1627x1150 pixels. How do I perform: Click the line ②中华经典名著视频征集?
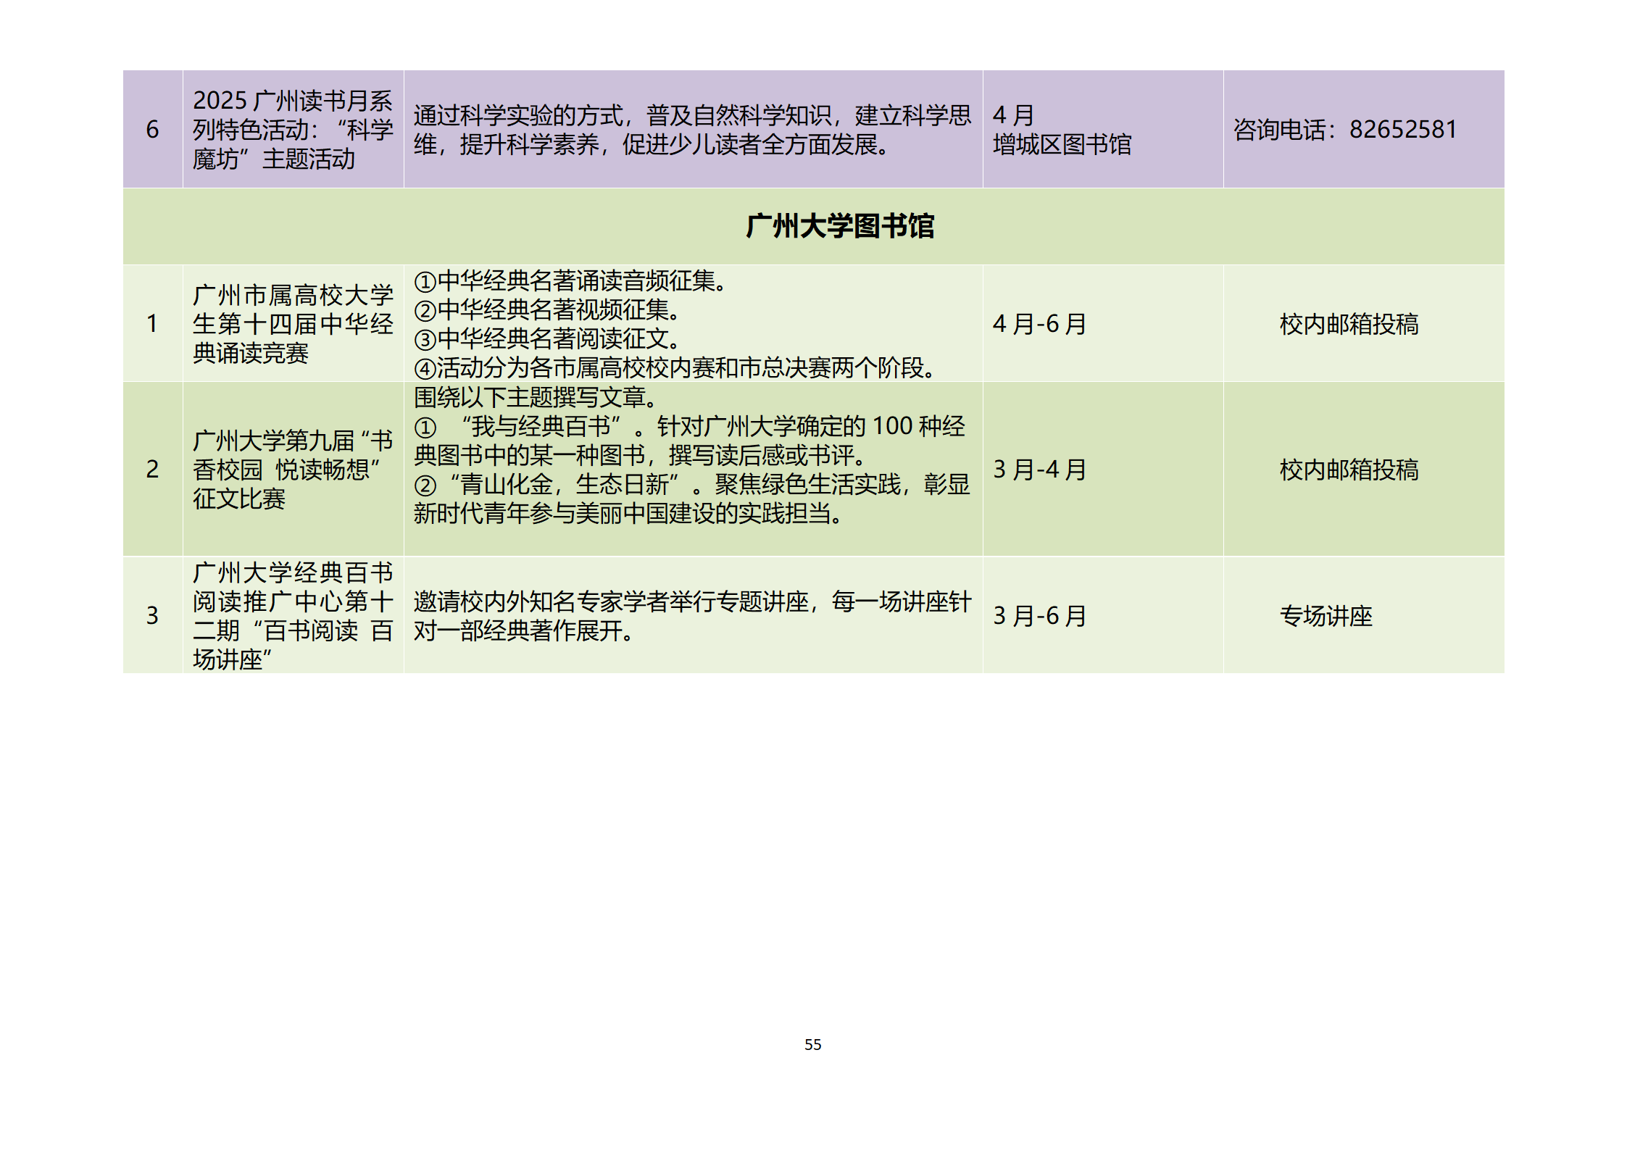click(547, 310)
